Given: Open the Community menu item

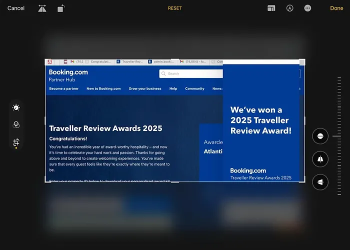Looking at the screenshot, I should click(194, 88).
